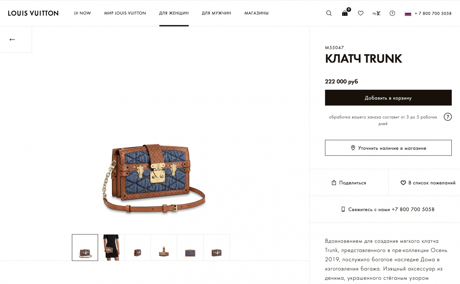Click Свяжитесь с нами phone link

click(388, 209)
